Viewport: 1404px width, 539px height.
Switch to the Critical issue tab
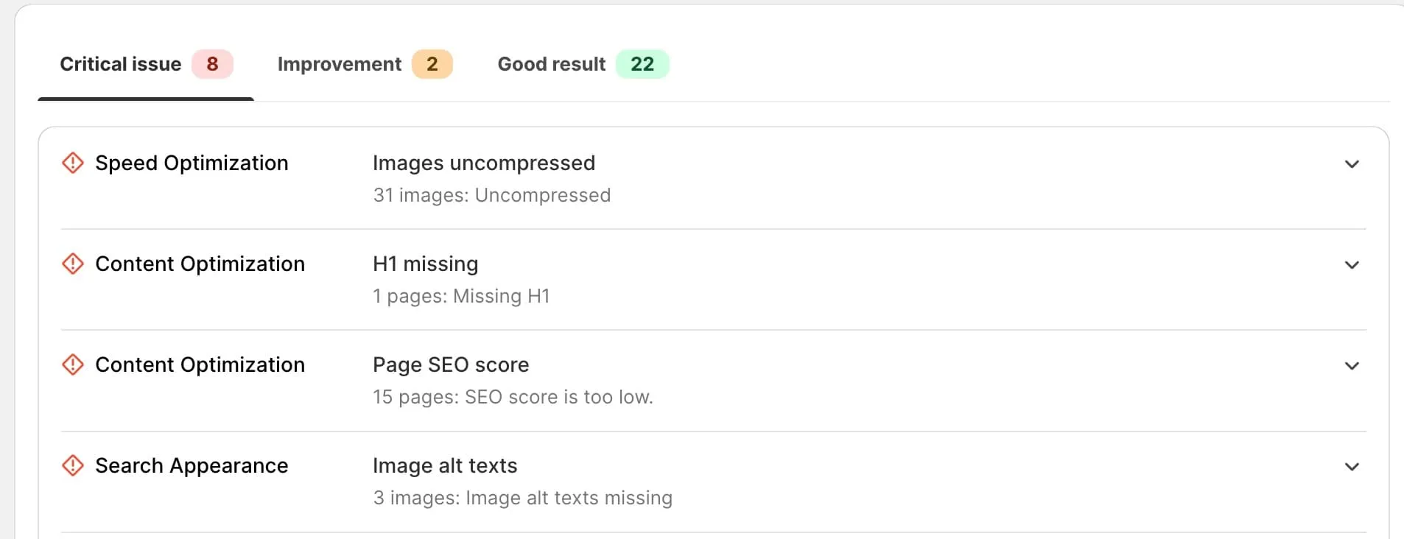(x=121, y=64)
